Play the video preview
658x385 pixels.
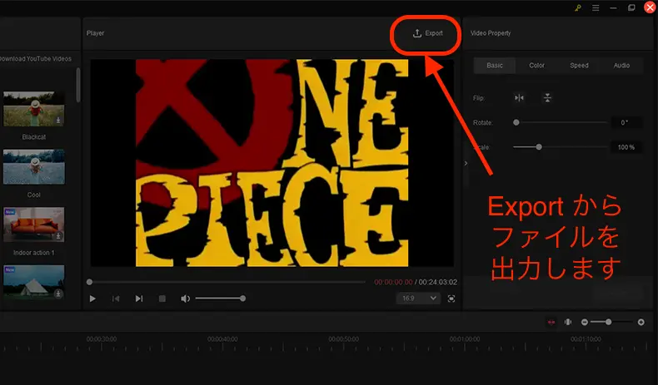[x=92, y=299]
